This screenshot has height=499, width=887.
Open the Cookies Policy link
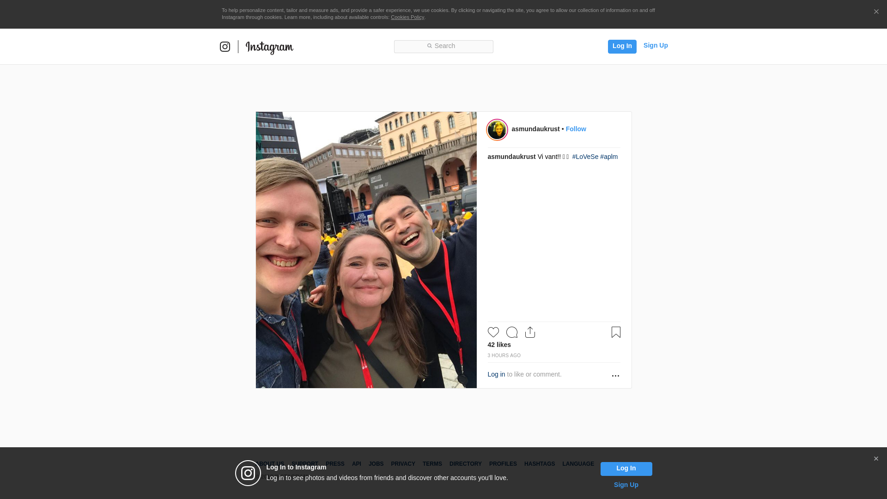coord(407,17)
